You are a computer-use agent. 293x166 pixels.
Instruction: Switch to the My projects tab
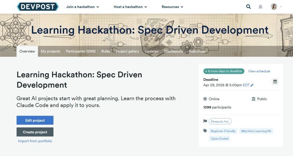point(51,51)
